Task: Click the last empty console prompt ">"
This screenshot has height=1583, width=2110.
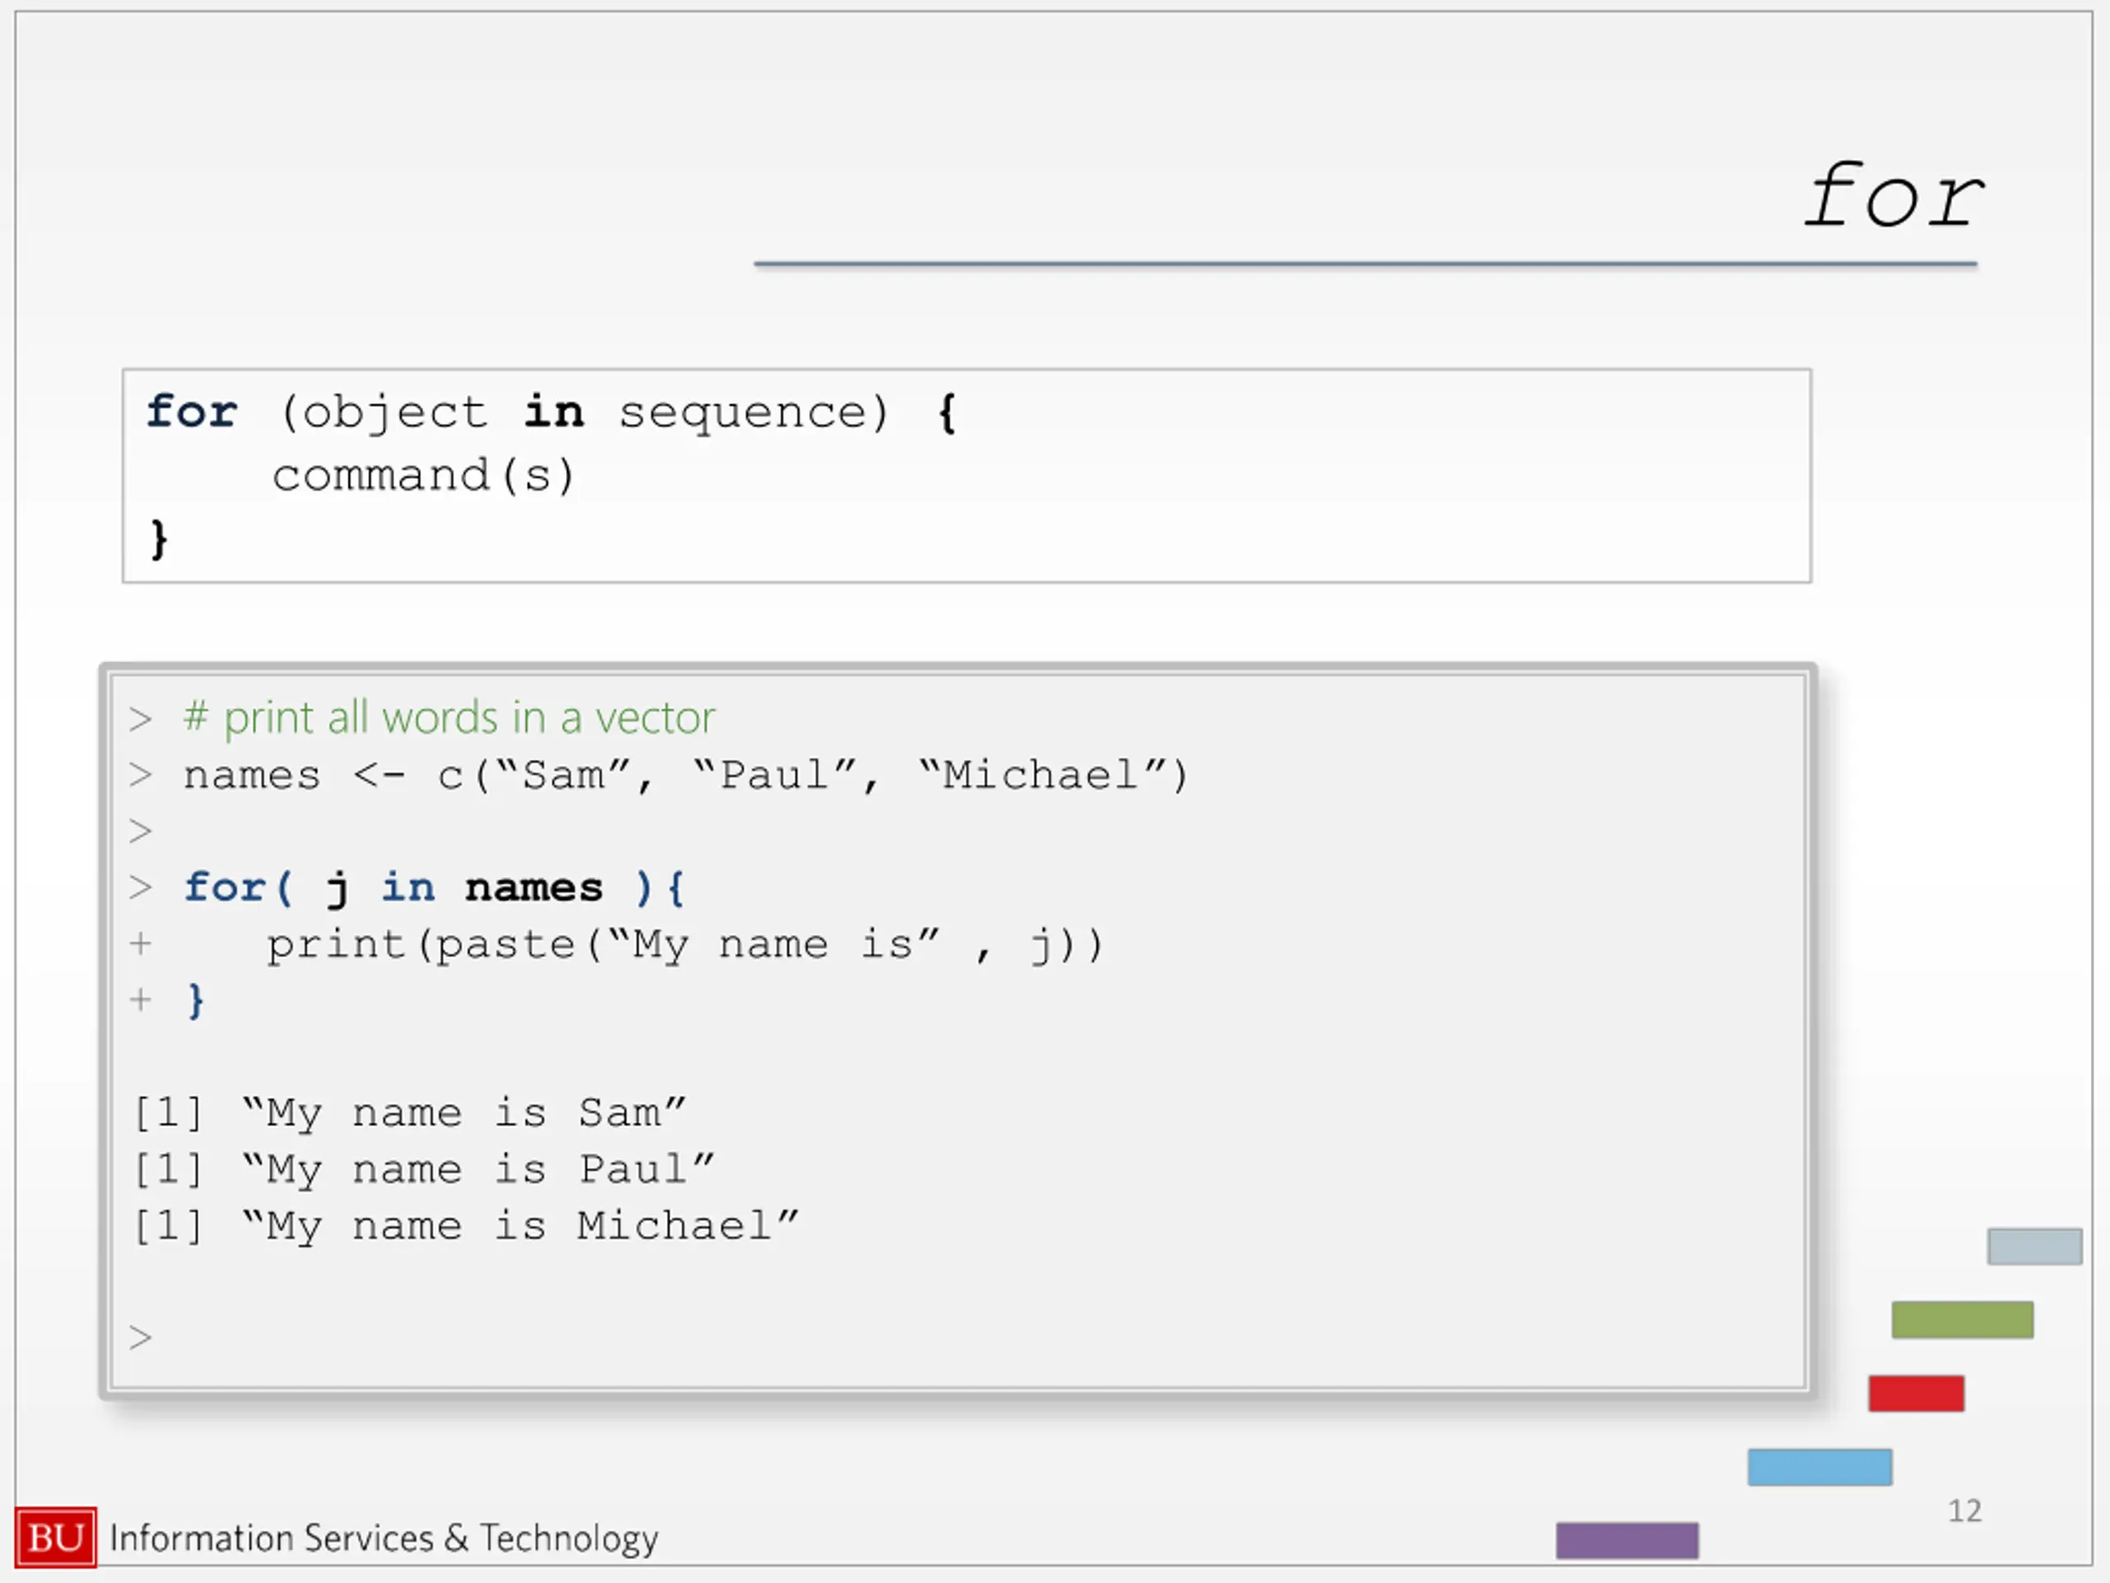Action: click(x=140, y=1338)
